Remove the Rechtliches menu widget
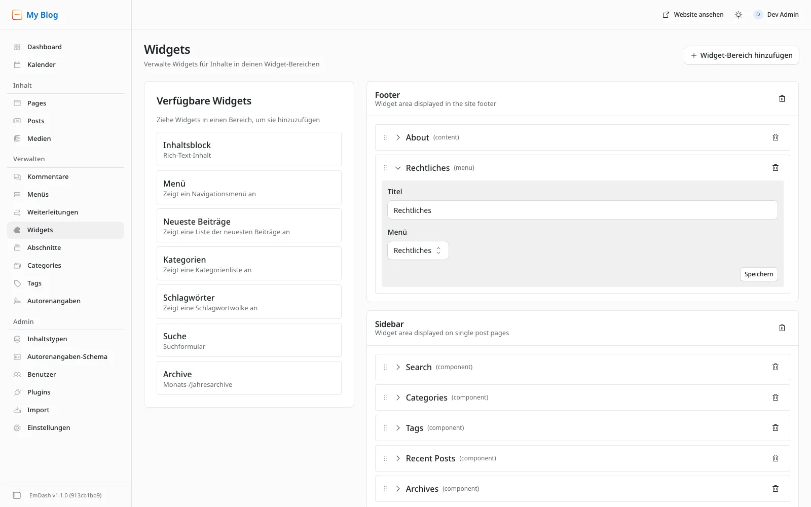Image resolution: width=811 pixels, height=507 pixels. pos(776,168)
